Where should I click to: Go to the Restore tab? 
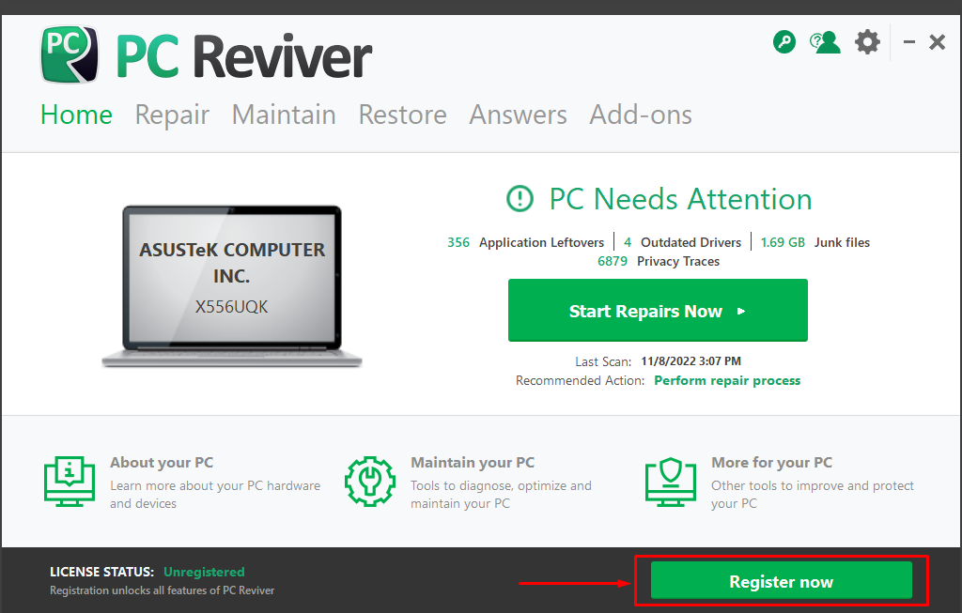point(402,115)
